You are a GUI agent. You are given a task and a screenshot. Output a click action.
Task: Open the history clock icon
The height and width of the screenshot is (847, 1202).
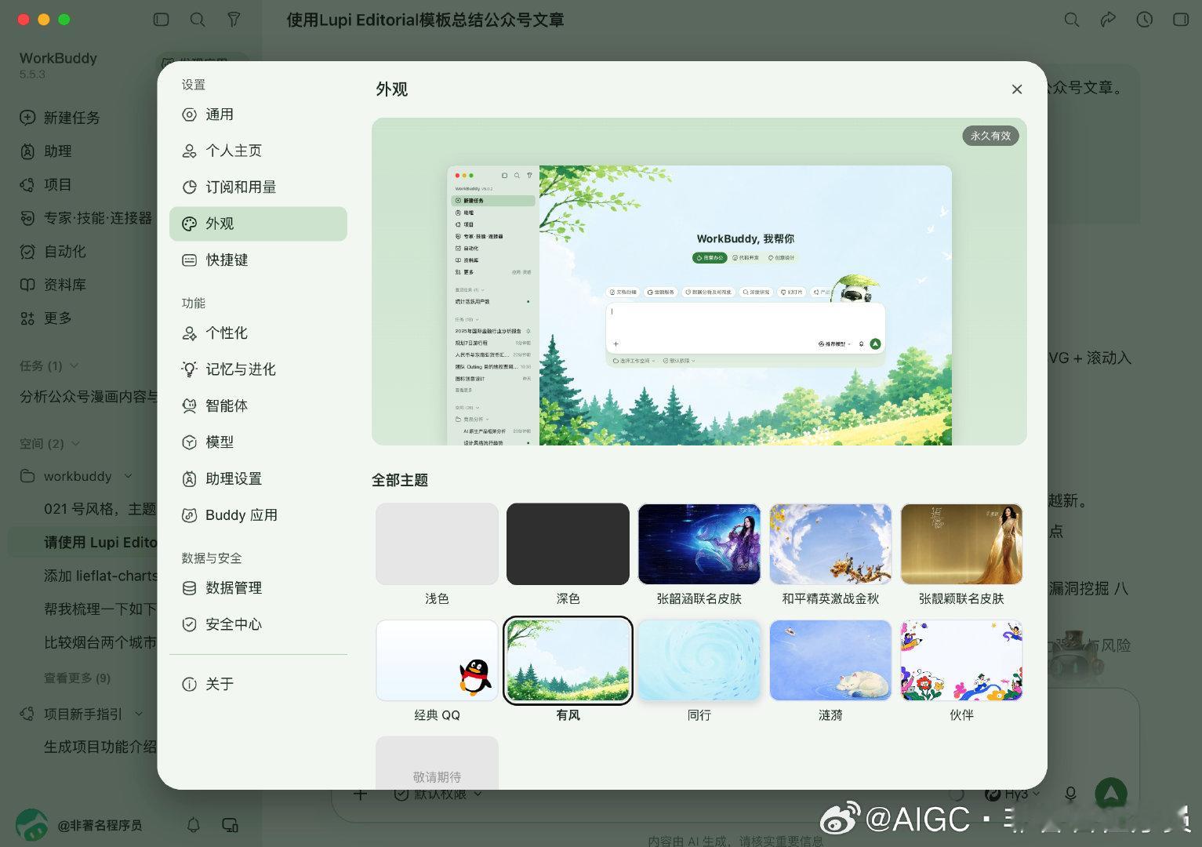tap(1145, 20)
